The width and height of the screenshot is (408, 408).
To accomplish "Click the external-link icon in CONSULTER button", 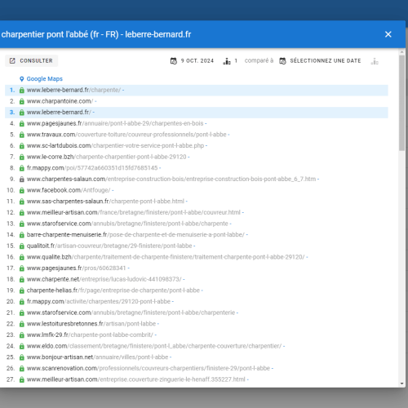I will pyautogui.click(x=12, y=60).
